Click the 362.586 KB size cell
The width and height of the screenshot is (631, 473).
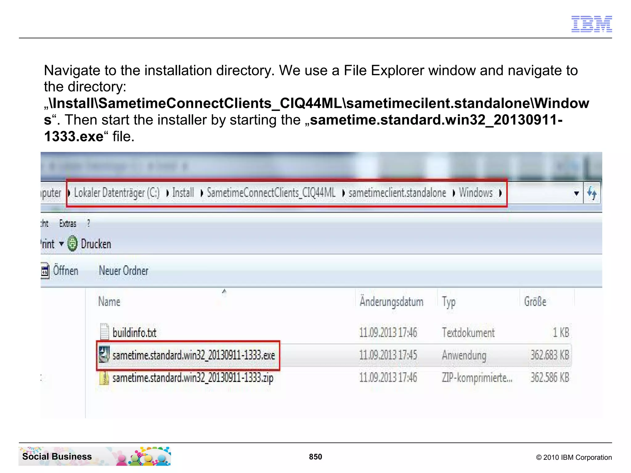(x=550, y=378)
